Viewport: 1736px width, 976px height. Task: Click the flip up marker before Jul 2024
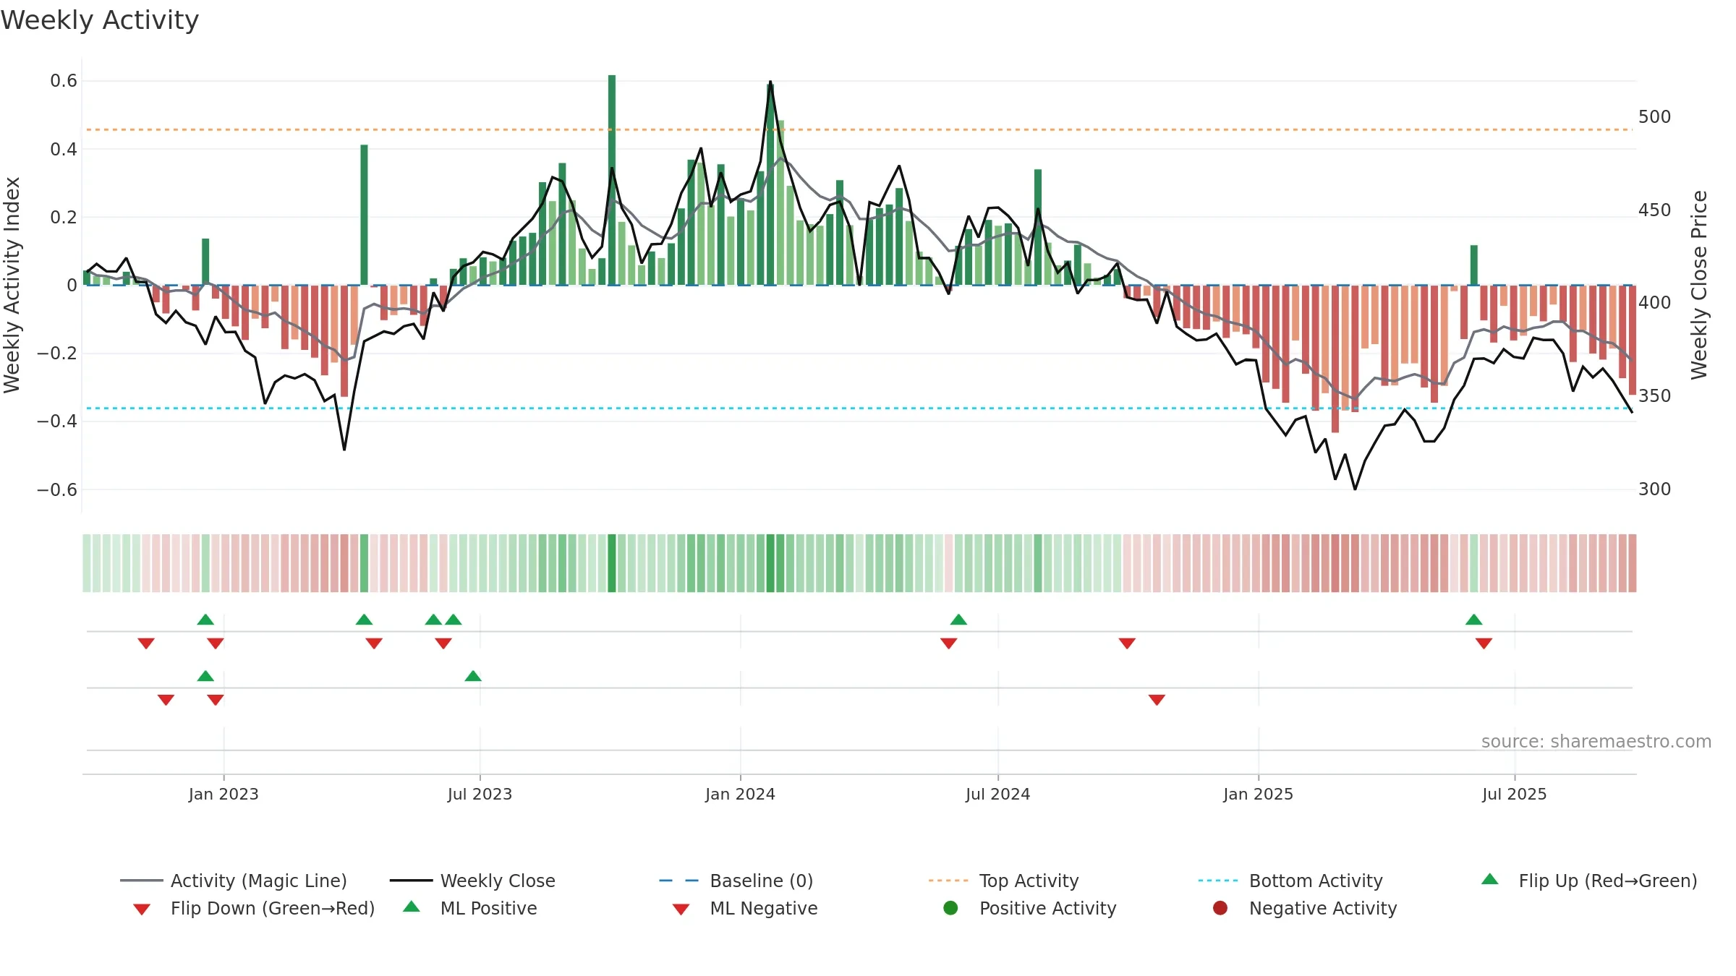[x=958, y=620]
